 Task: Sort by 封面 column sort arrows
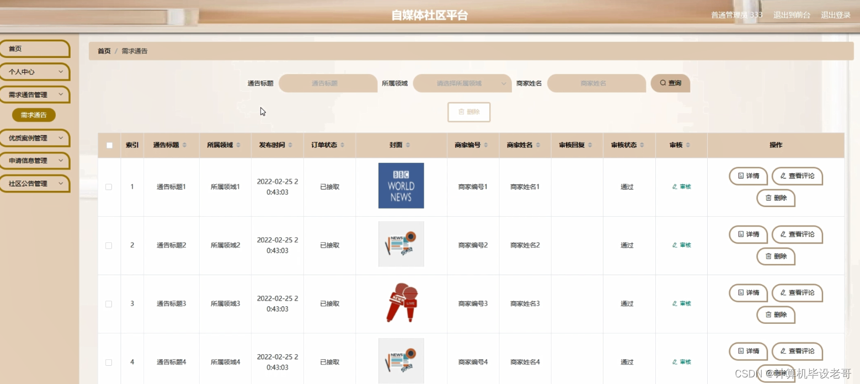(x=408, y=145)
